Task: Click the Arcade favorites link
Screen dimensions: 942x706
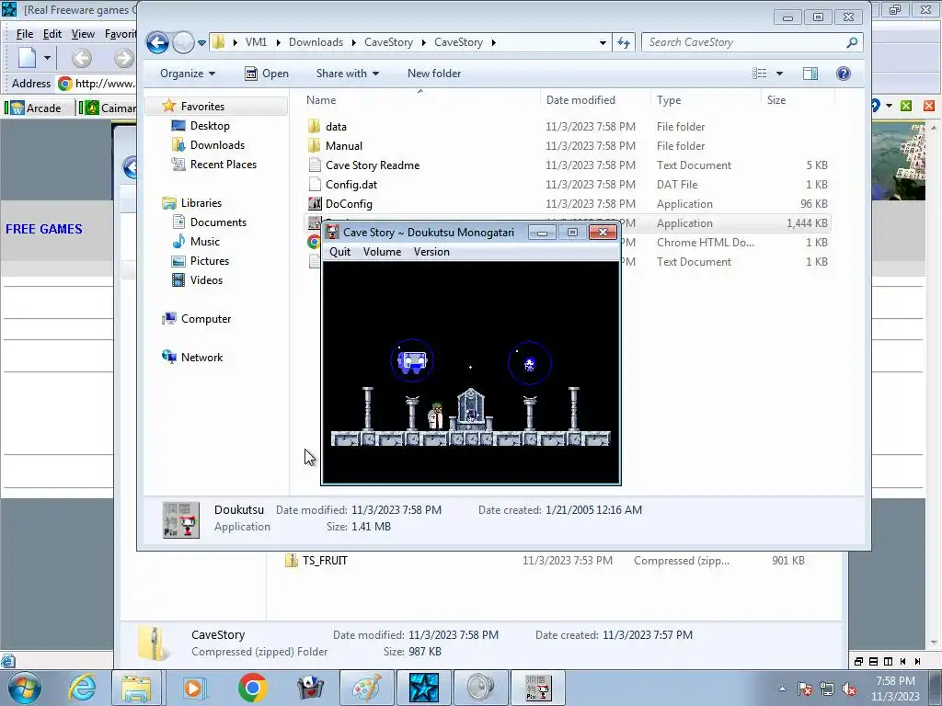Action: [x=36, y=108]
